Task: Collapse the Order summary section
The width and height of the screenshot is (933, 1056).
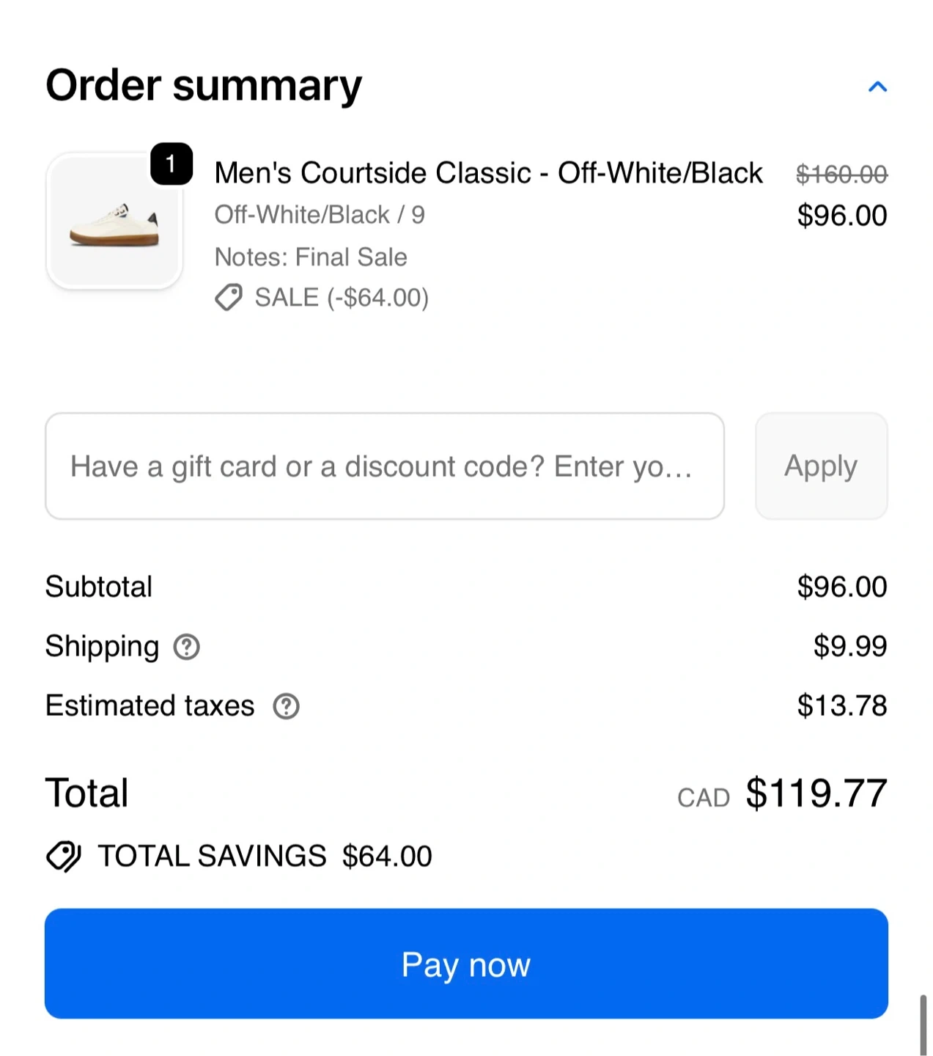Action: [x=877, y=87]
